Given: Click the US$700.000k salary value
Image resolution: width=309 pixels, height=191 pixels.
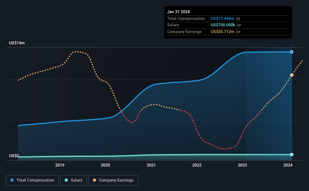Looking at the screenshot, I should pos(223,25).
